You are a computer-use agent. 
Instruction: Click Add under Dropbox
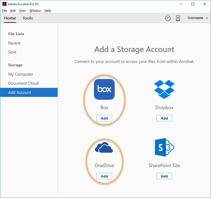[164, 118]
